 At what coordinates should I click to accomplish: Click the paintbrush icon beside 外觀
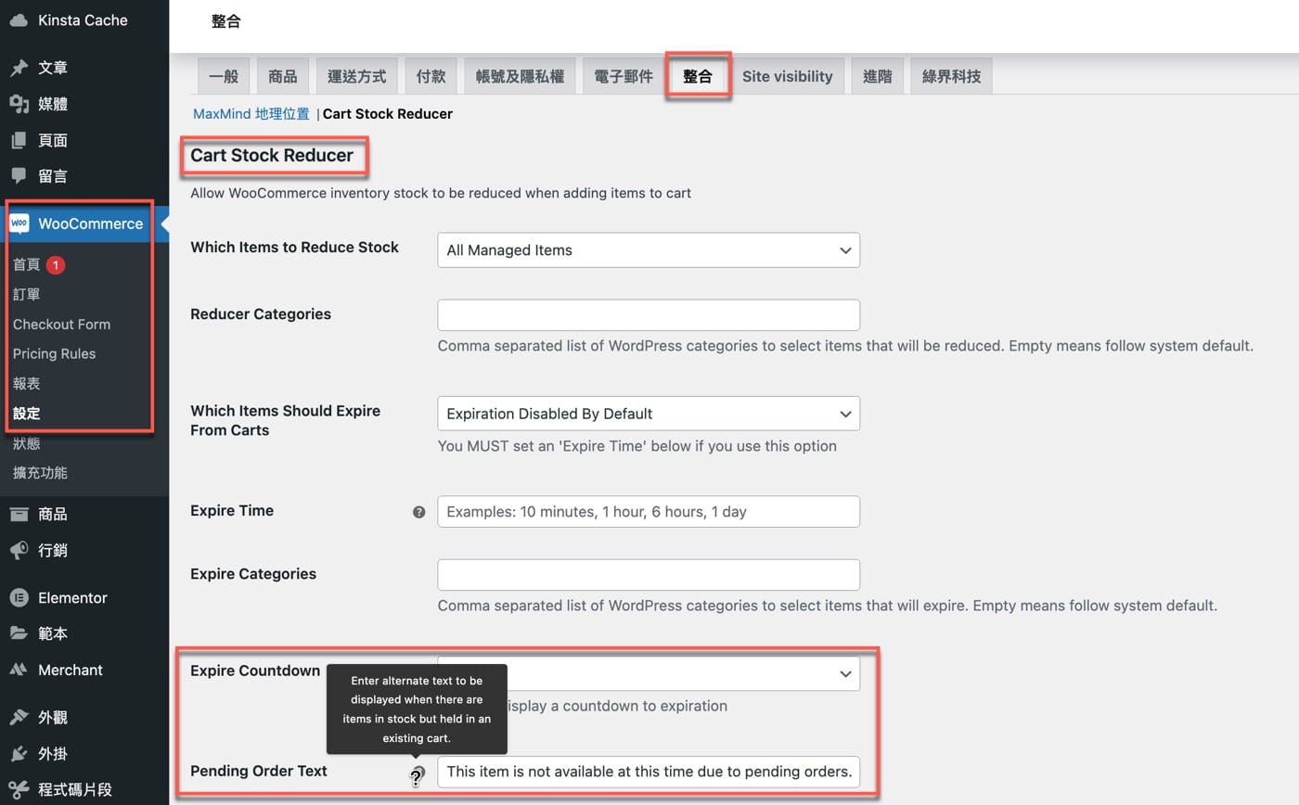click(x=19, y=718)
